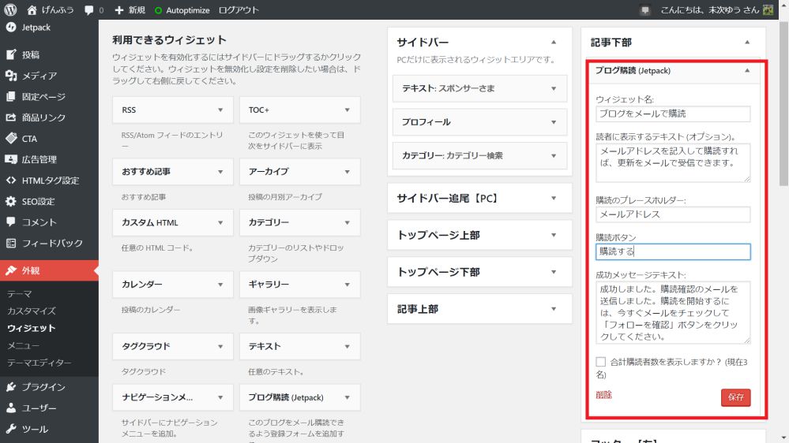Open the テーマ submenu item
This screenshot has width=789, height=443.
19,294
